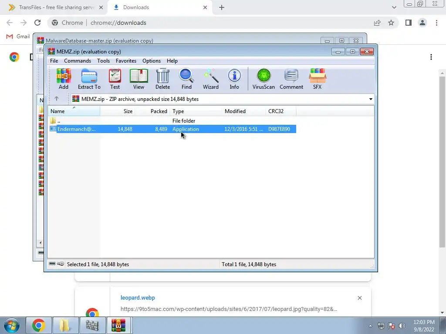Sort by Size column header
Viewport: 446px width, 334px height.
click(117, 111)
